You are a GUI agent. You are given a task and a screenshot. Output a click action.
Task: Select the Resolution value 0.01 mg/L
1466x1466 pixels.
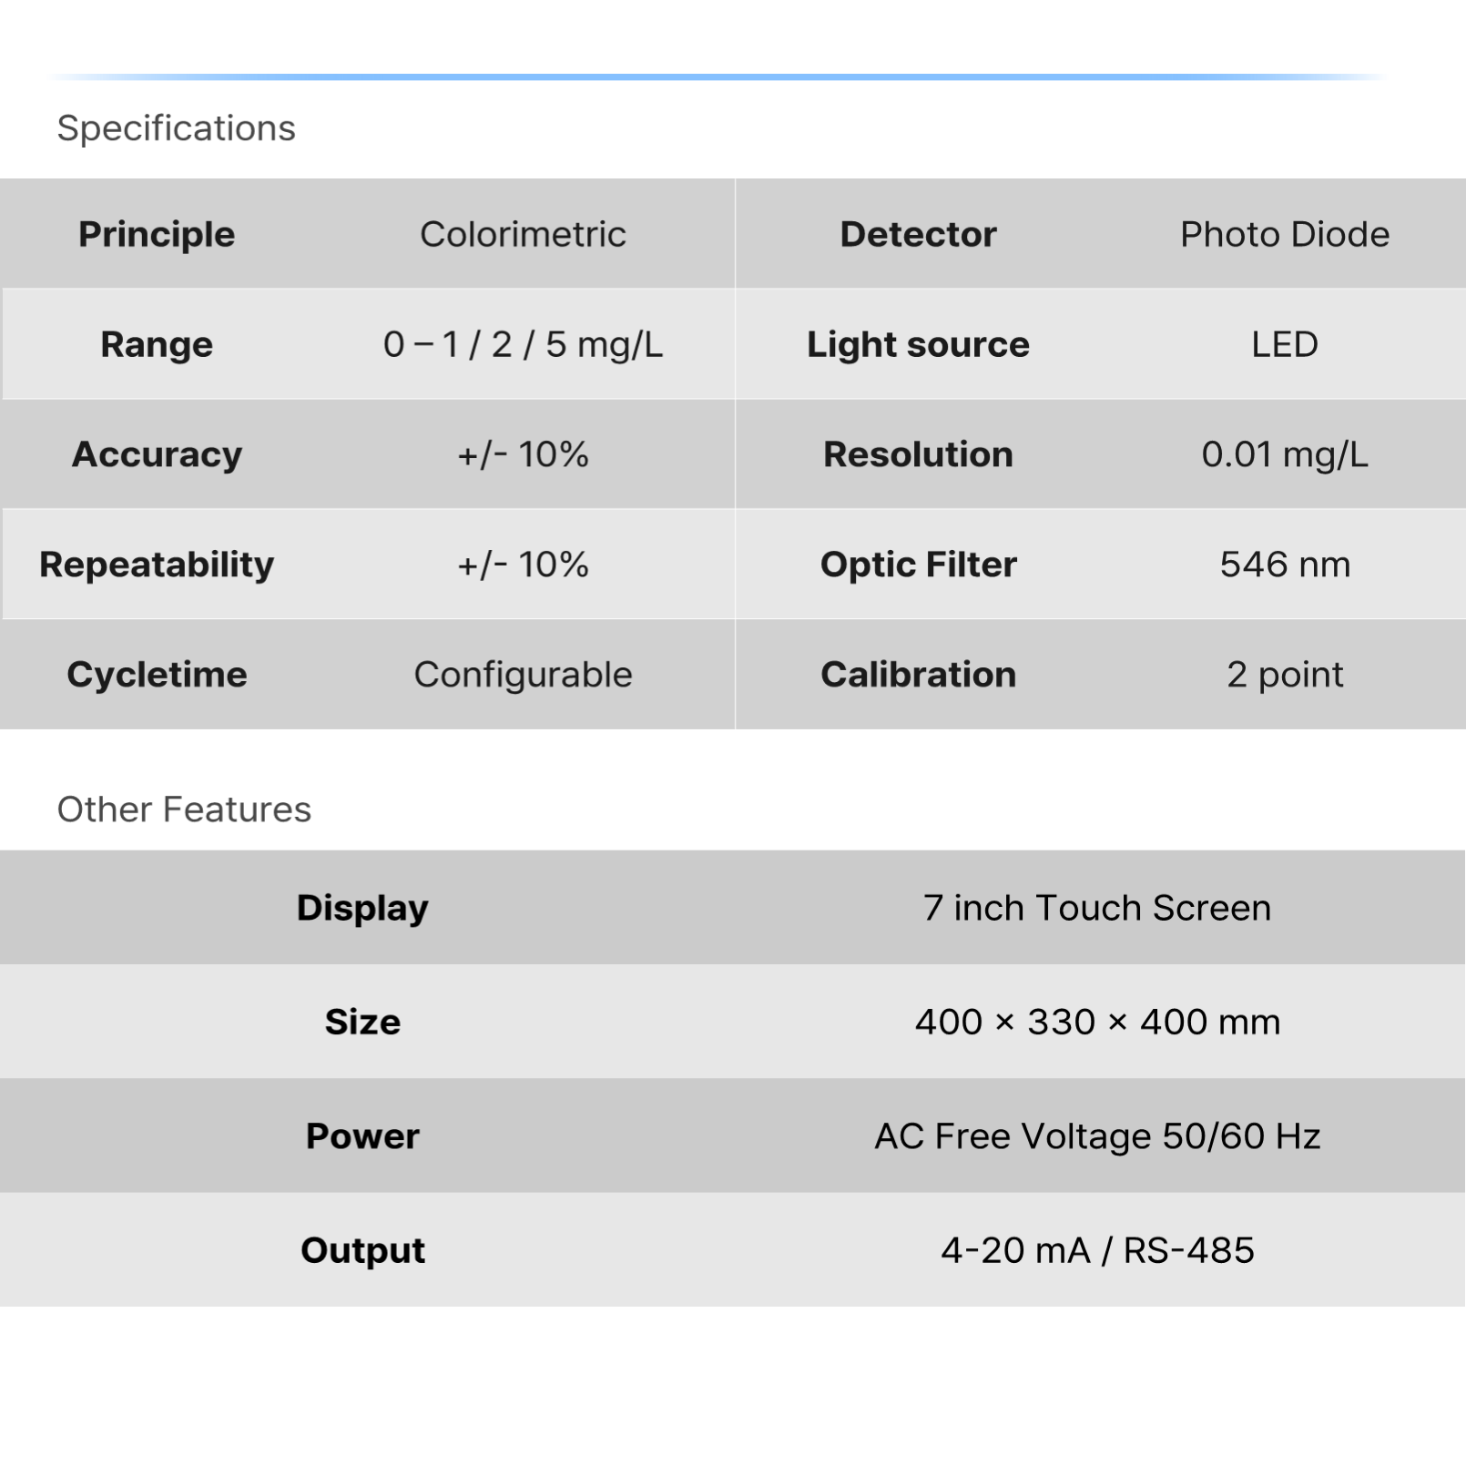[x=1284, y=454]
